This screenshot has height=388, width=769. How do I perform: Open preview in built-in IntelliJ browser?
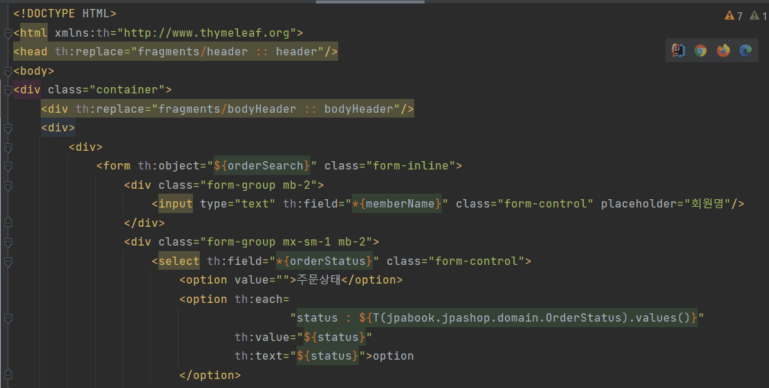678,50
